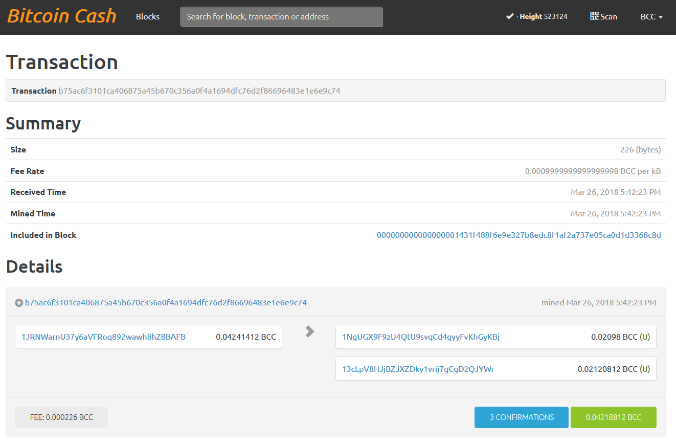Open output address 13cLpV8HJjBZJXZDky1vrij7gCgD2QJYWr
676x444 pixels.
point(418,369)
